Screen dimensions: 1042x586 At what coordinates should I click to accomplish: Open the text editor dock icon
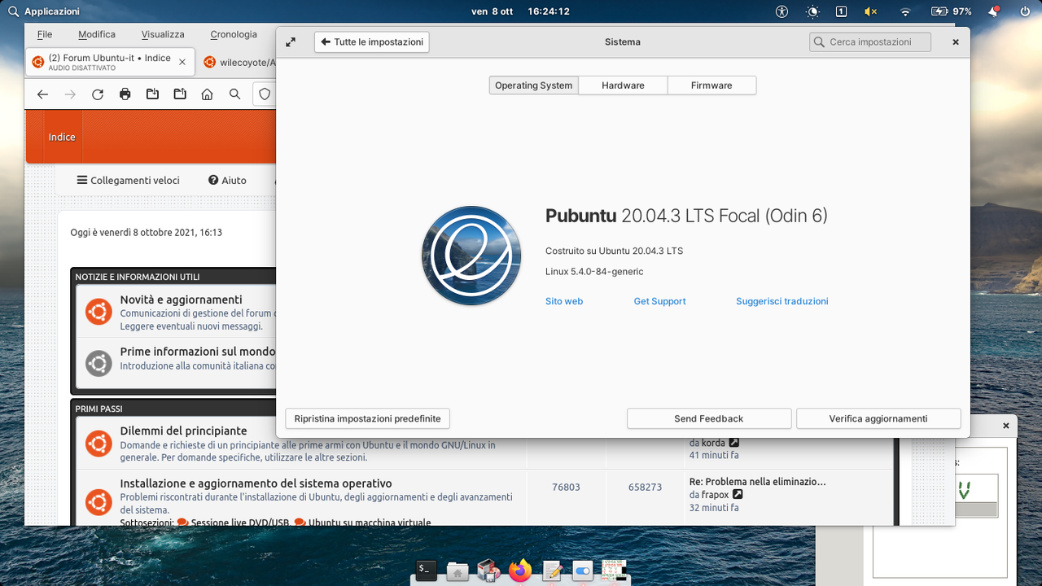click(x=552, y=571)
